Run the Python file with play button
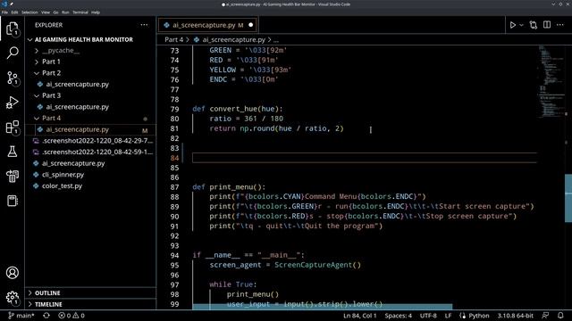 pos(512,25)
